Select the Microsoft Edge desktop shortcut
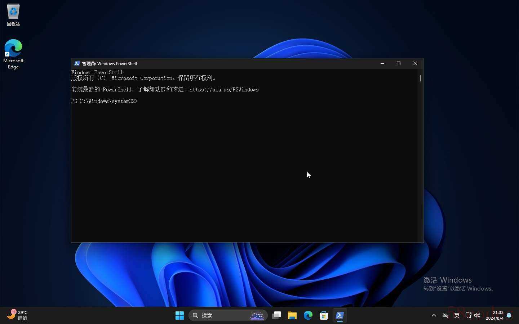 coord(13,54)
